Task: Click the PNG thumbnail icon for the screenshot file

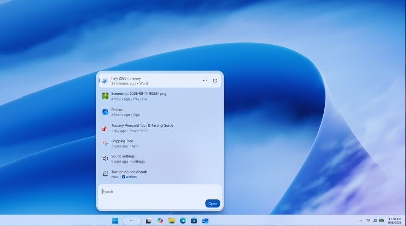Action: [105, 96]
